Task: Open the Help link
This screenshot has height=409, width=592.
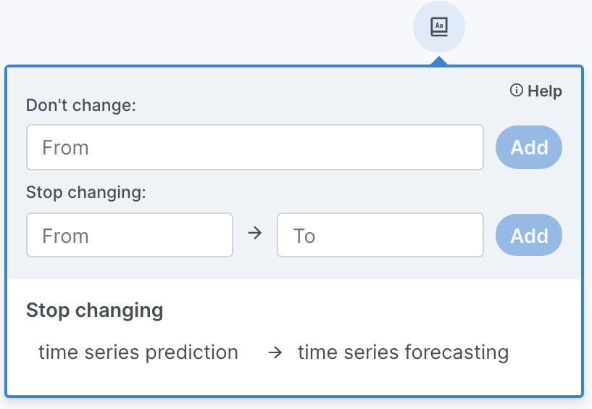Action: 544,91
